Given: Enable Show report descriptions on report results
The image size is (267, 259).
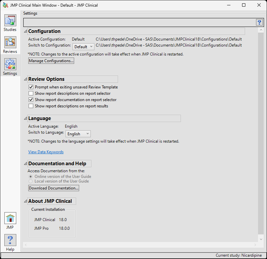Looking at the screenshot, I should [31, 106].
